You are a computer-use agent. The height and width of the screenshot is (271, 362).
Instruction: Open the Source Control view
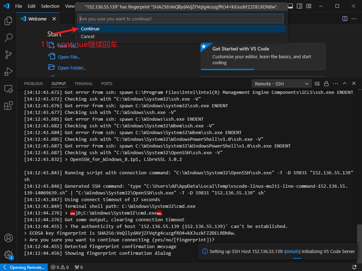tap(8, 55)
